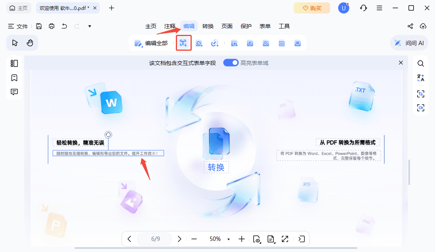Close the form field notification bar
The height and width of the screenshot is (252, 435).
pyautogui.click(x=400, y=63)
